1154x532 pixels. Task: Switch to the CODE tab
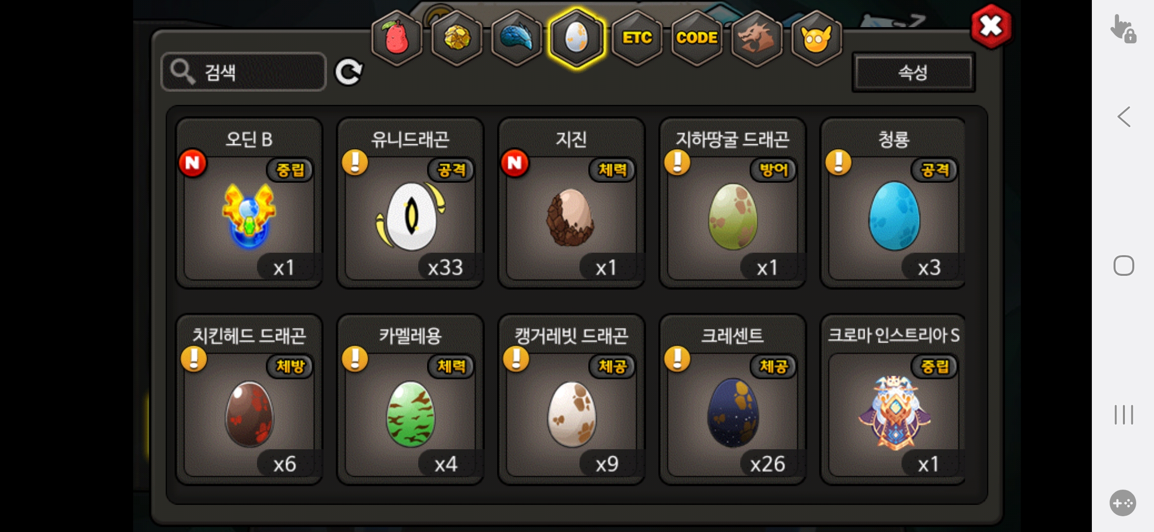696,38
